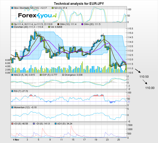Click the '1500' value on DI axis
158x143 pixels.
point(130,125)
